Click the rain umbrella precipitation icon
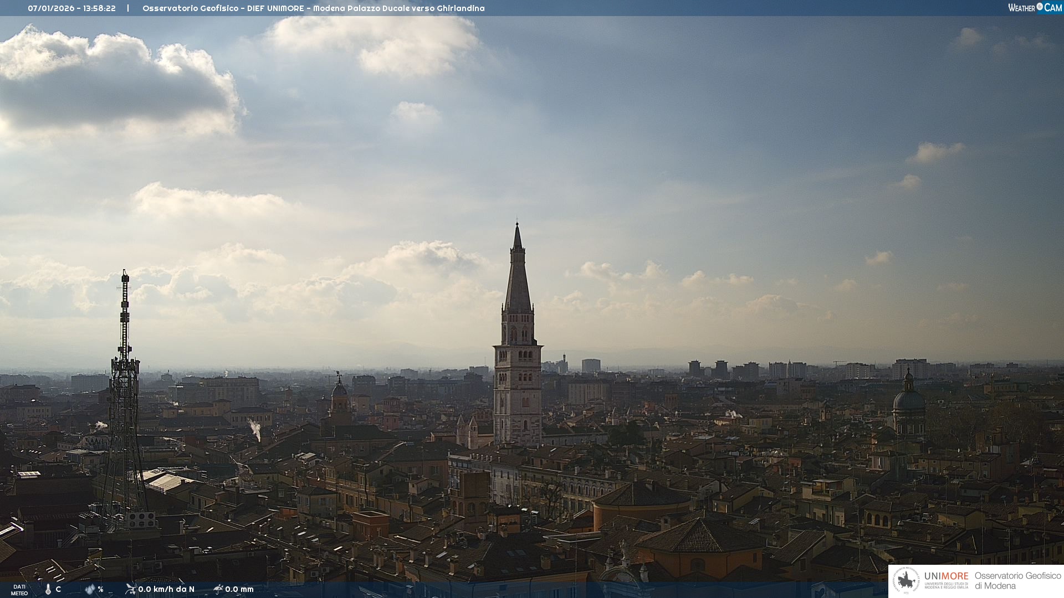 click(x=218, y=589)
